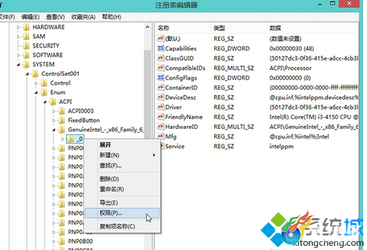Click the icon beside DeviceDesc
The height and width of the screenshot is (250, 367).
160,97
